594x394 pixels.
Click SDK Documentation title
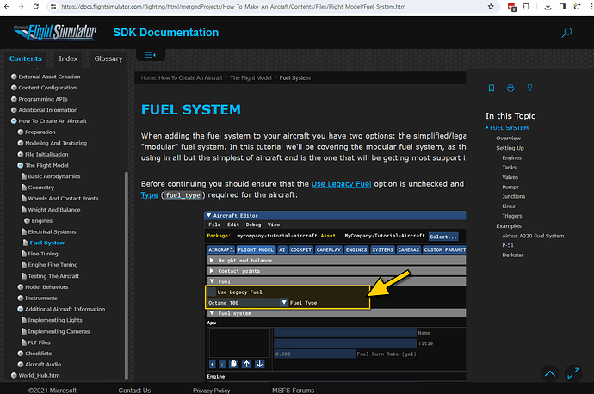[x=166, y=33]
